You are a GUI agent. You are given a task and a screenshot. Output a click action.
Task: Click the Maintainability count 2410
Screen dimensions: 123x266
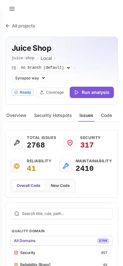coord(85,168)
